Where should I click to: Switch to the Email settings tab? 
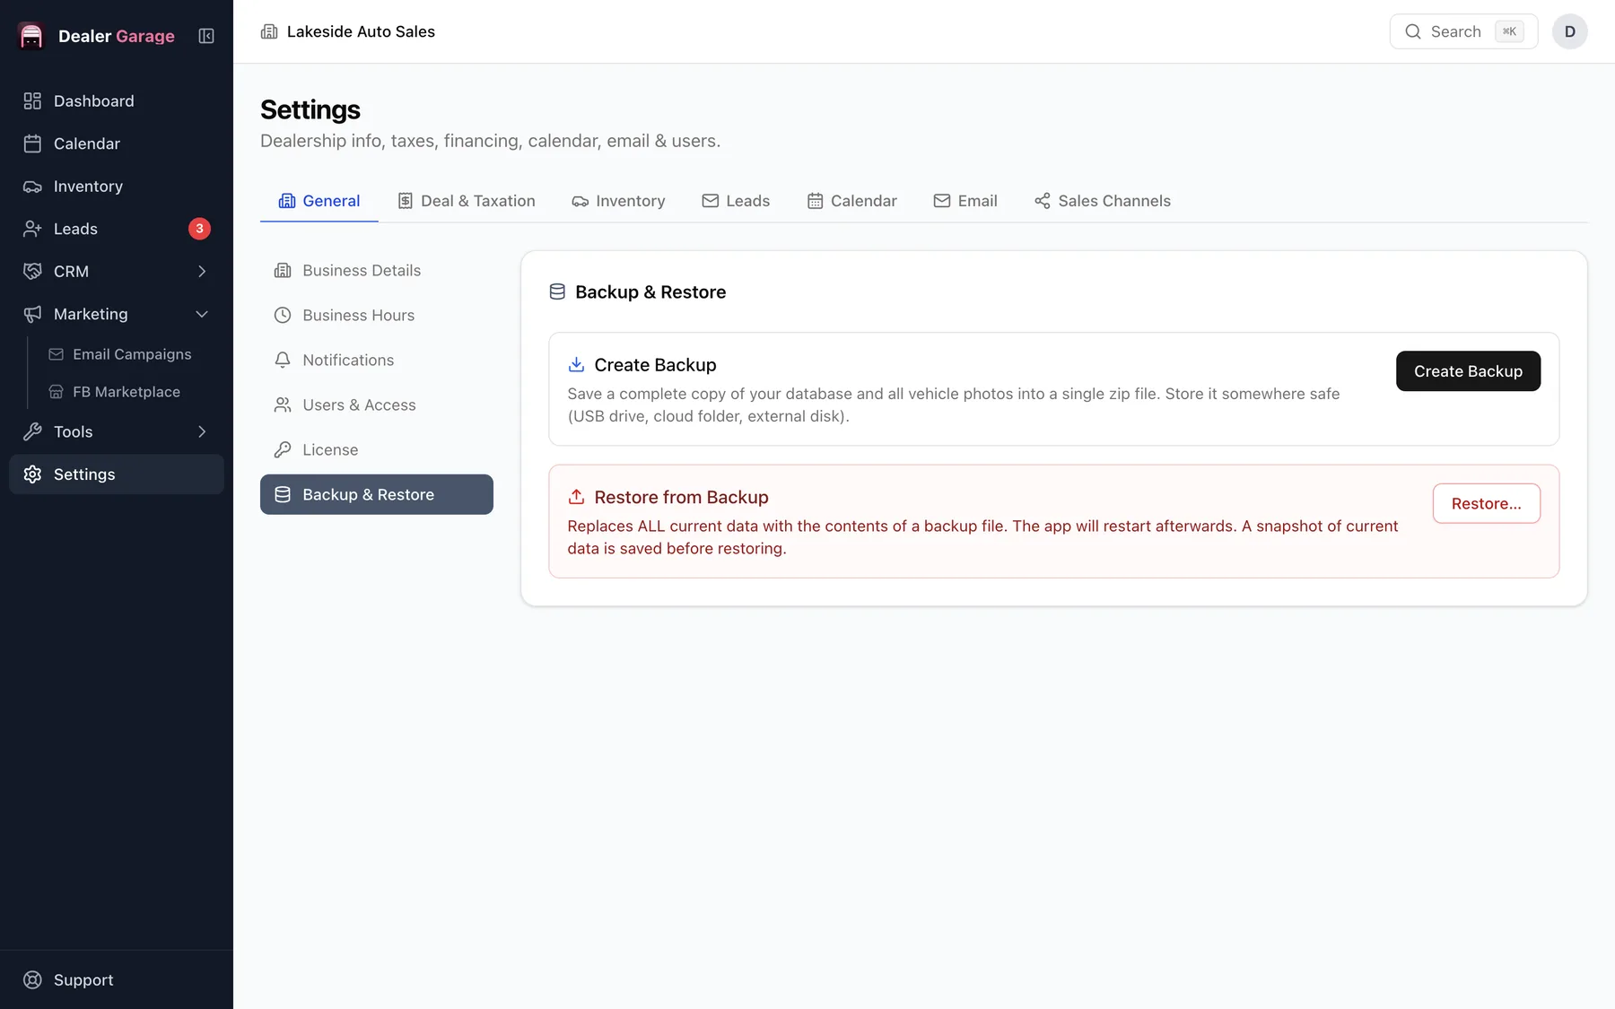965,201
